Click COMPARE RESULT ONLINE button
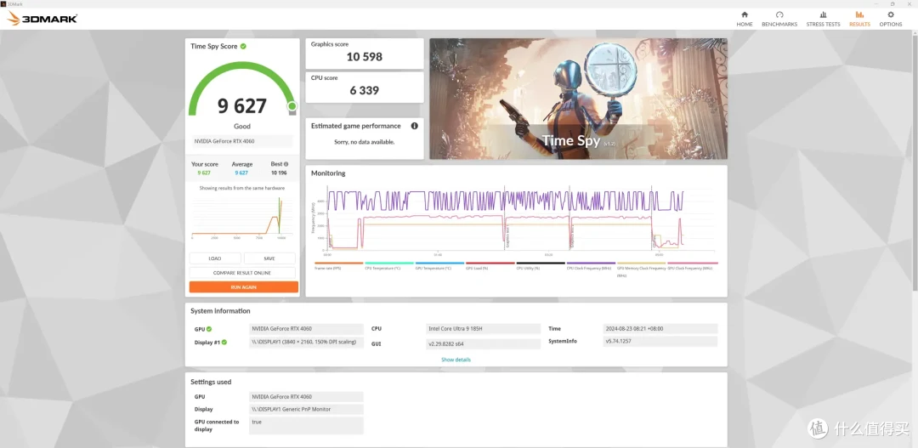 point(242,273)
